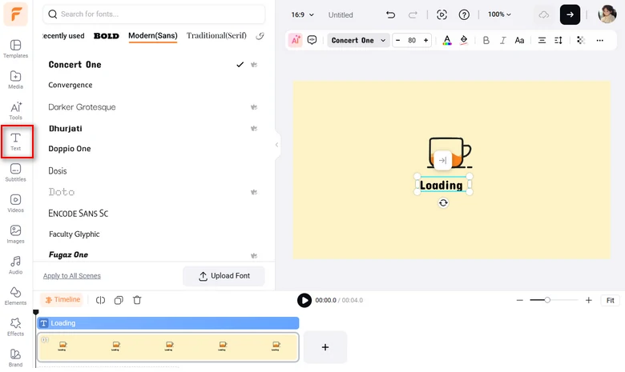Open the Concert One font dropdown
This screenshot has width=625, height=372.
click(x=358, y=40)
